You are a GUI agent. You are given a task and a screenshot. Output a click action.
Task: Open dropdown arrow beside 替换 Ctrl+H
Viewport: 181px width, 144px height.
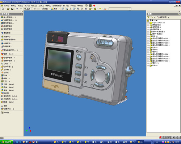tap(15, 54)
